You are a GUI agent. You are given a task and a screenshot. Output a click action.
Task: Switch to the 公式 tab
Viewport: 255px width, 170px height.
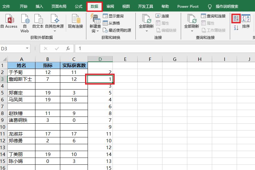(x=79, y=6)
